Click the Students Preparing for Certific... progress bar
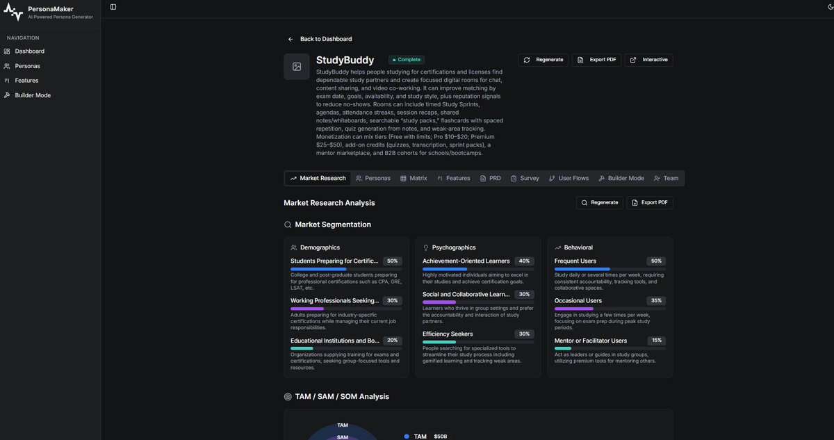The image size is (834, 440). tap(346, 269)
